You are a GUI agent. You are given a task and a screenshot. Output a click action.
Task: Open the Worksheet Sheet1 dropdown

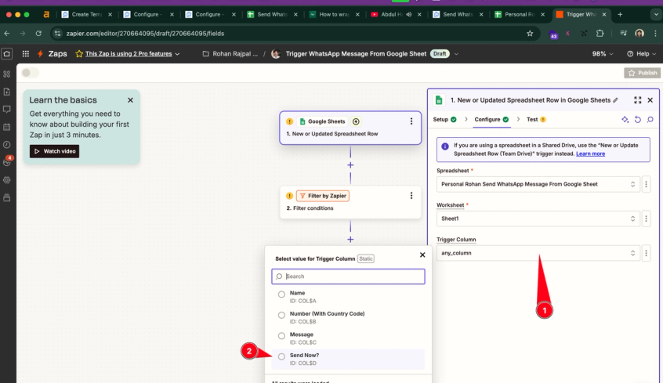pos(538,219)
